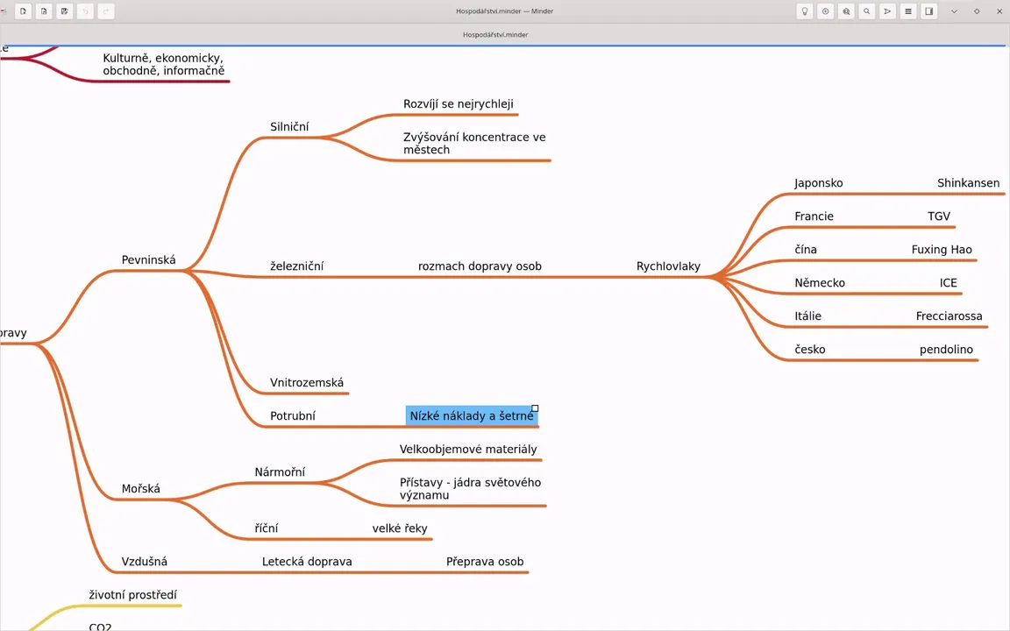1010x631 pixels.
Task: Select the 'Velkoobjemové materiály' node
Action: (468, 450)
